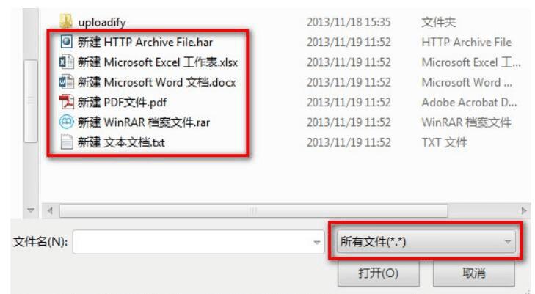The image size is (535, 294).
Task: Select the uploadify folder icon
Action: 66,21
